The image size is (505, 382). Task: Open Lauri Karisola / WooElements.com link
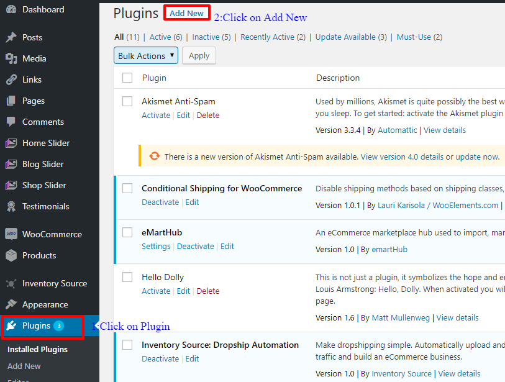(x=438, y=205)
